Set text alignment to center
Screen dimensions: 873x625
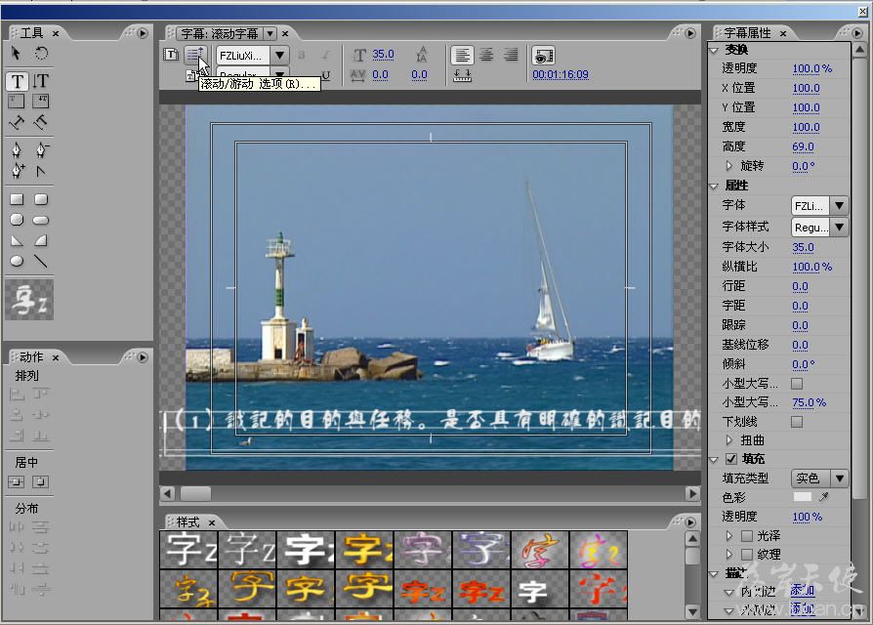[x=486, y=55]
